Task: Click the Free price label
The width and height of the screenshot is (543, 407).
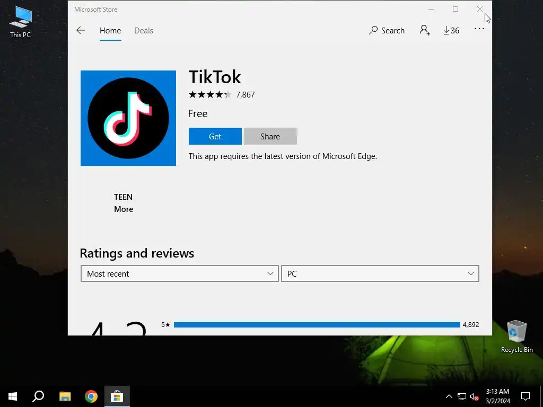Action: [198, 113]
